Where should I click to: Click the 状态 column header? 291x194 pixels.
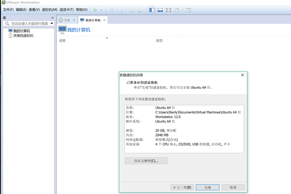click(159, 40)
